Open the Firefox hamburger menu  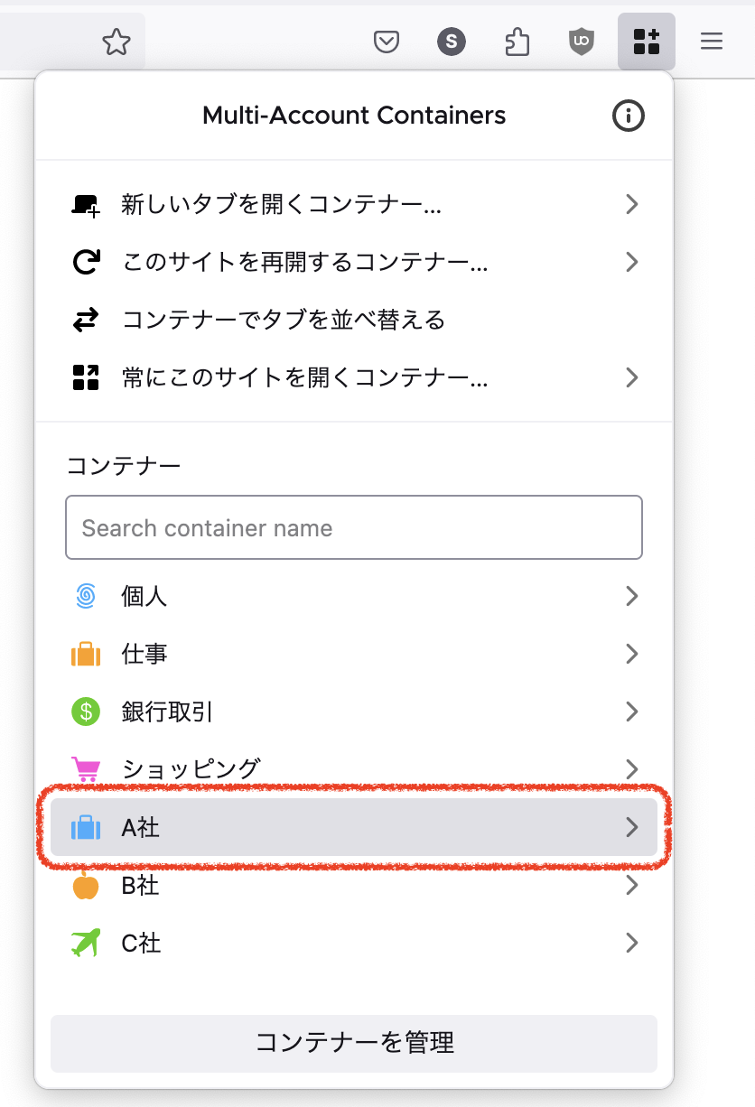[x=712, y=42]
